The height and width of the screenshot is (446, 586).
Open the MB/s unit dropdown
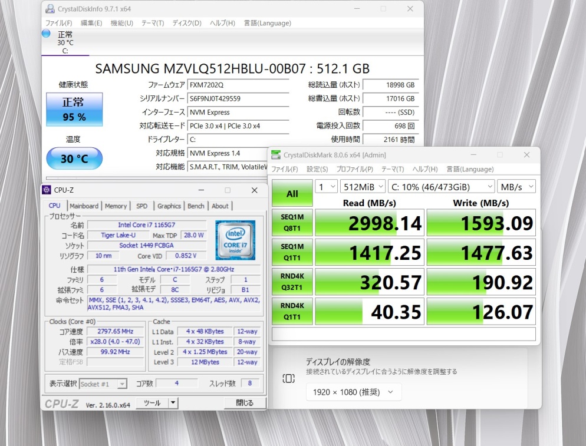pyautogui.click(x=516, y=187)
